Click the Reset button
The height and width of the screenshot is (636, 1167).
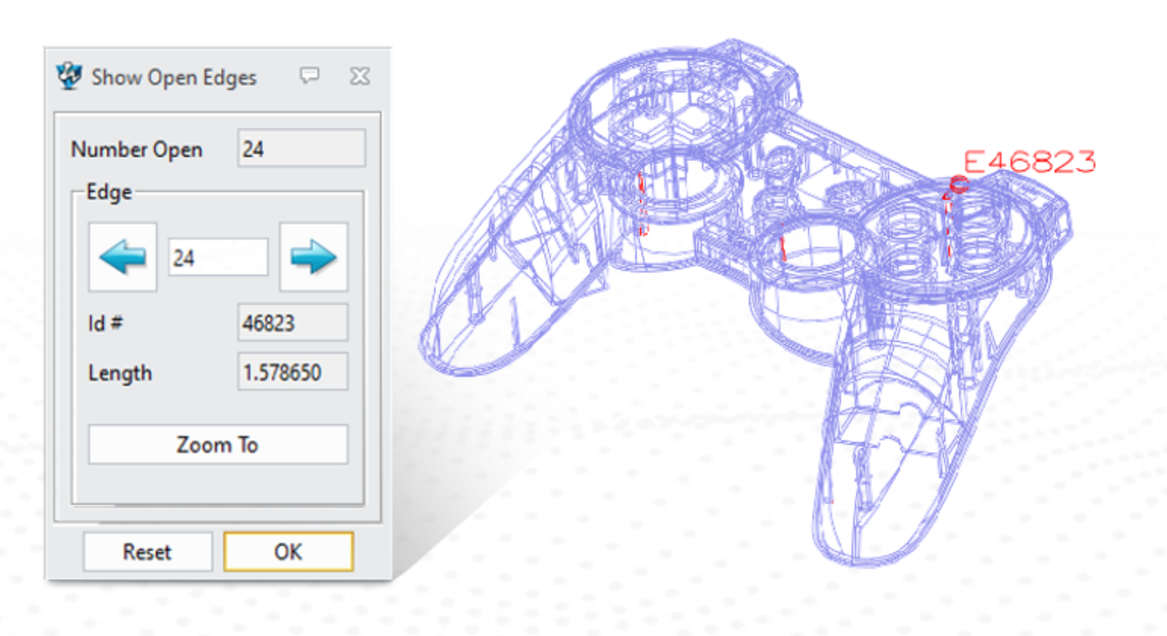point(147,551)
